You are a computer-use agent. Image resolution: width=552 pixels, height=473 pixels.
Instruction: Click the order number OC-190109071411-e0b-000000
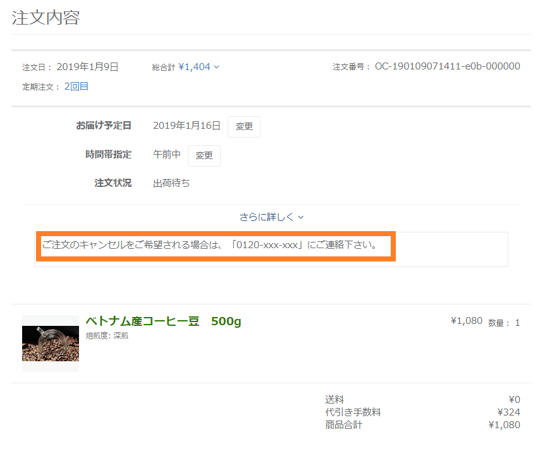click(x=447, y=66)
